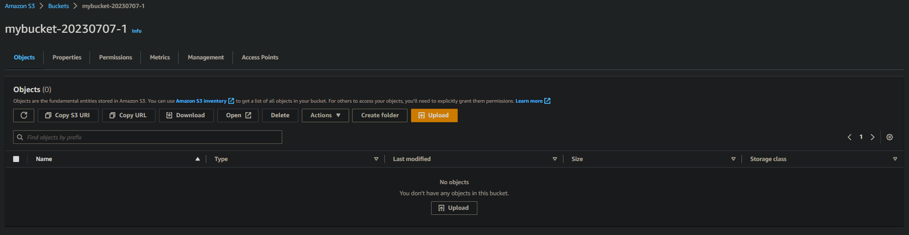Image resolution: width=909 pixels, height=235 pixels.
Task: Open the Permissions tab
Action: (x=116, y=57)
